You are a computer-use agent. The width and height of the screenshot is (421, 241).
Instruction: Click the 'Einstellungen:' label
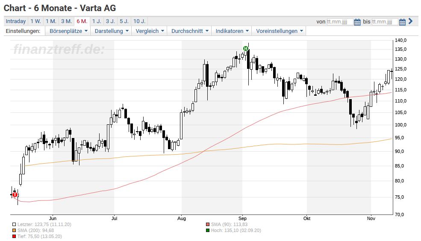[23, 31]
